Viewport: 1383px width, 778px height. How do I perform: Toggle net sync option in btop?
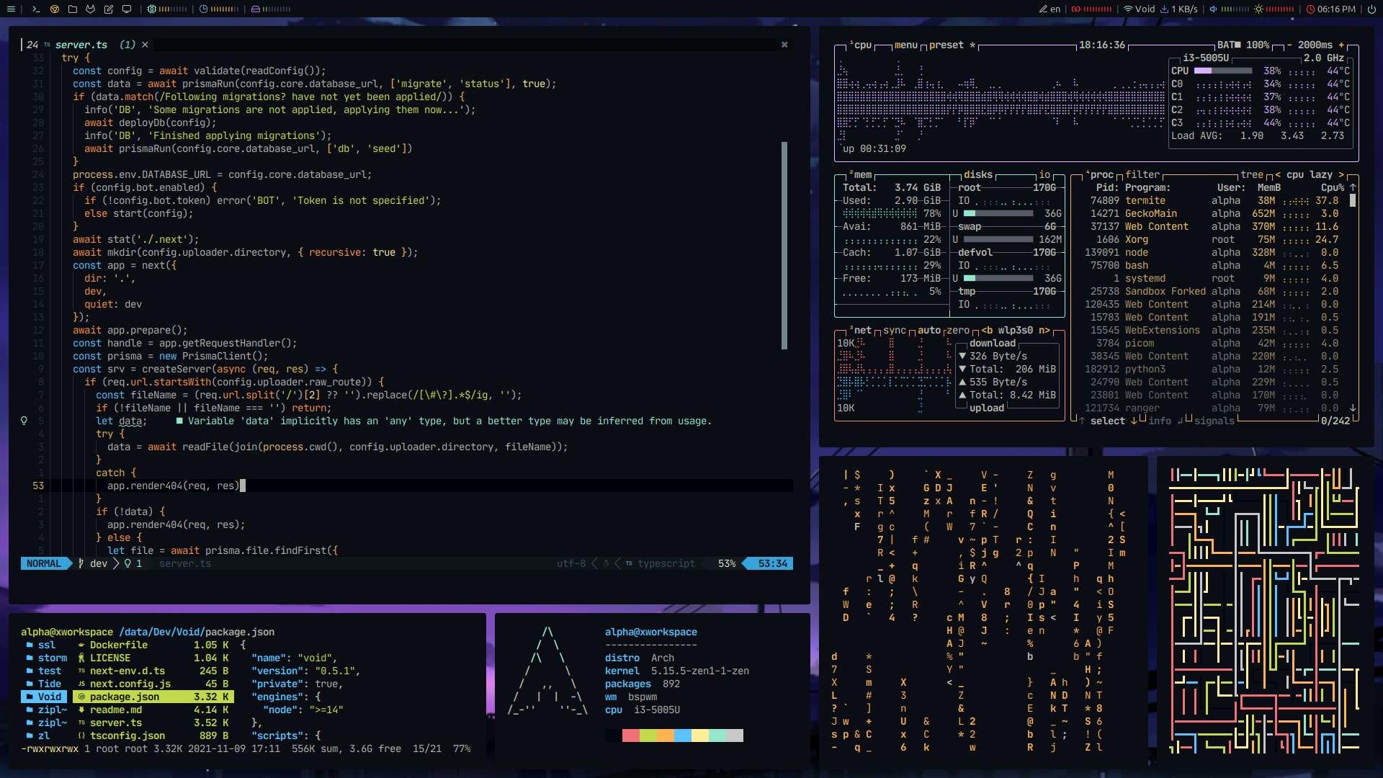(x=894, y=330)
